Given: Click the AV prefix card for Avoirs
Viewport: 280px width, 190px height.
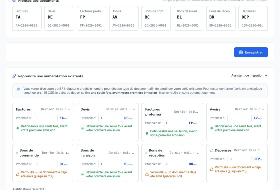Looking at the screenshot, I should (124, 18).
